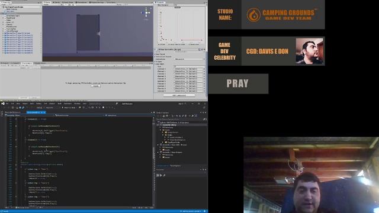Select the Unity Hierarchy tab
The image size is (379, 213).
coord(6,2)
